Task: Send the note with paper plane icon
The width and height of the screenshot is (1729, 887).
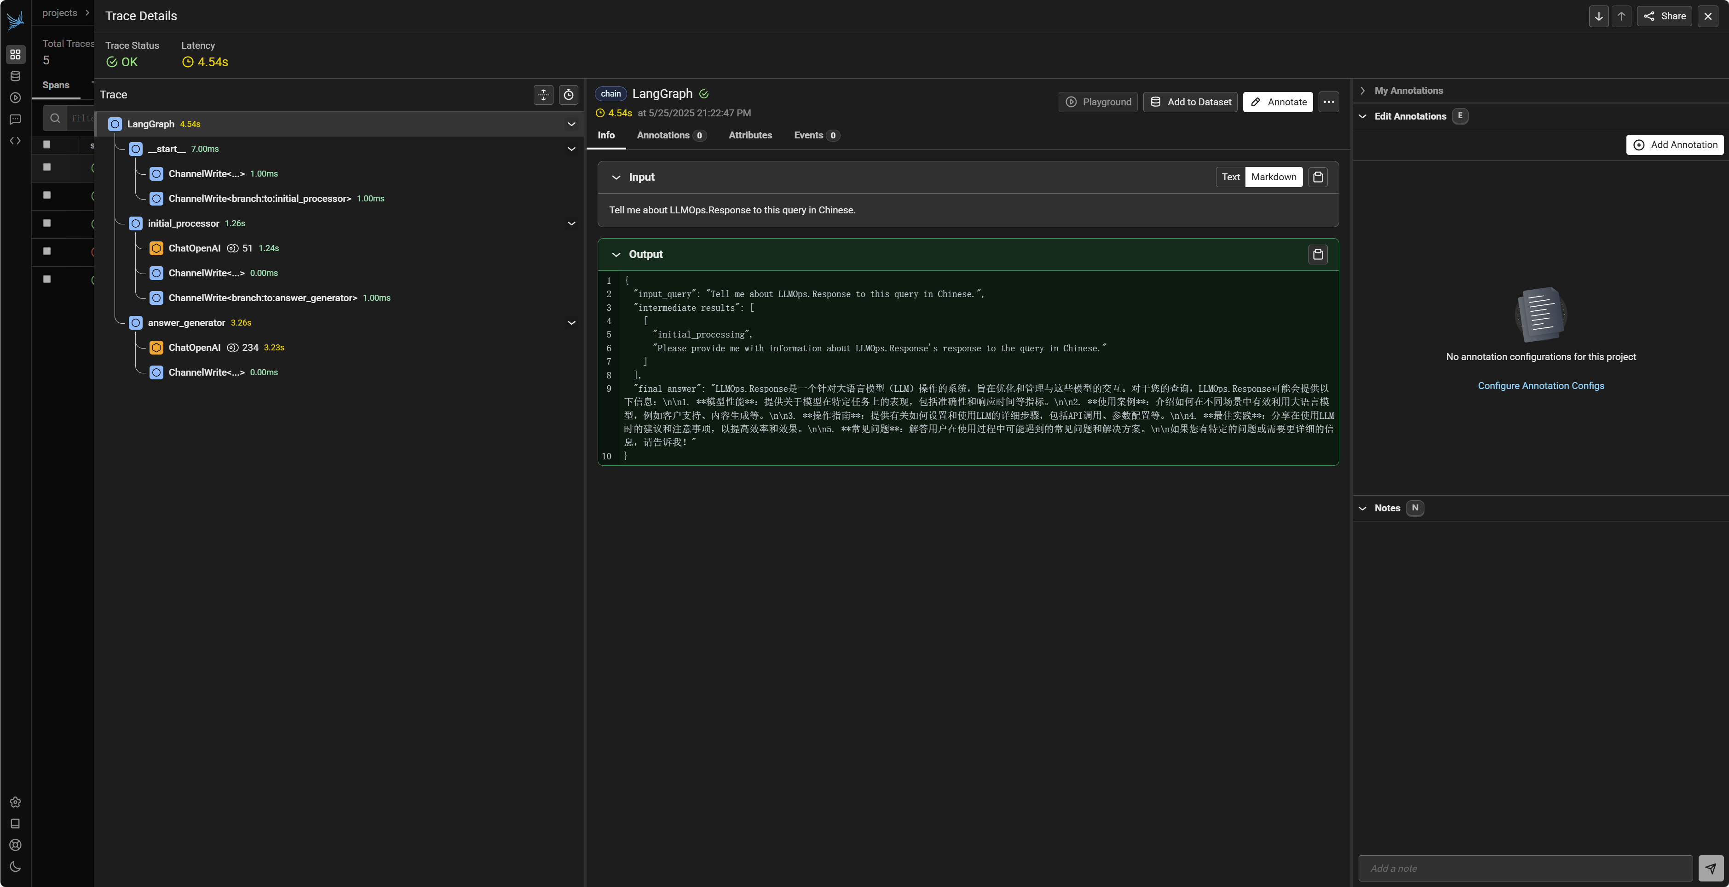Action: tap(1710, 868)
